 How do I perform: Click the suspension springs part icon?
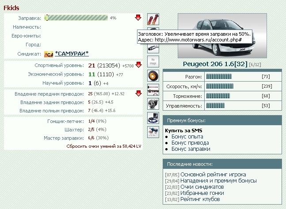[x=153, y=19]
